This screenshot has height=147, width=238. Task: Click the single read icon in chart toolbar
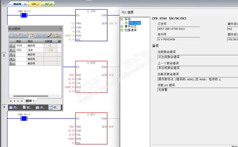pyautogui.click(x=44, y=35)
